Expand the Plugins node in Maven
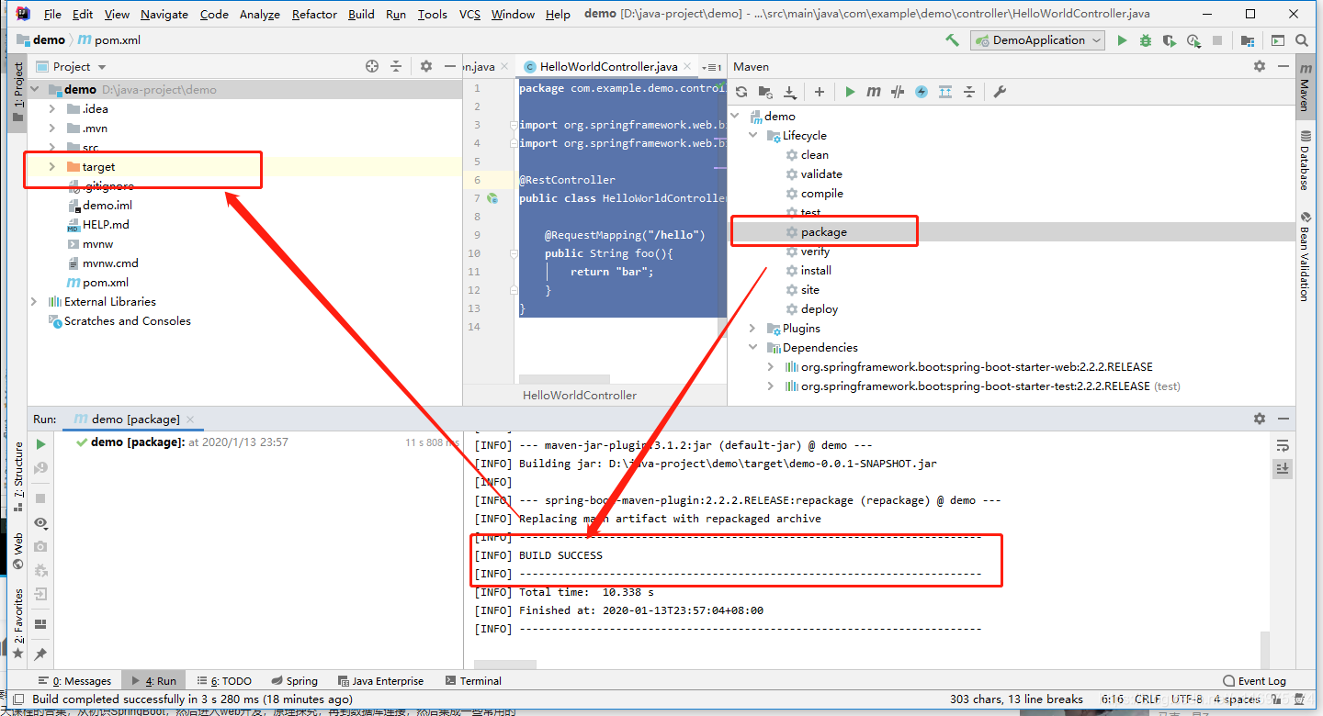This screenshot has height=716, width=1323. point(753,329)
